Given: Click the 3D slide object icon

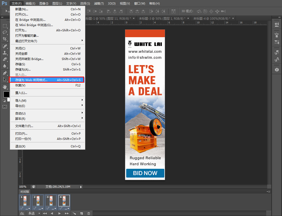Looking at the screenshot, I should point(217,11).
